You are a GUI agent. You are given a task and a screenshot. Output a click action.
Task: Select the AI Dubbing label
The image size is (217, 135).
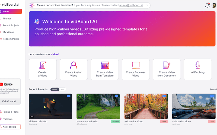point(198,72)
